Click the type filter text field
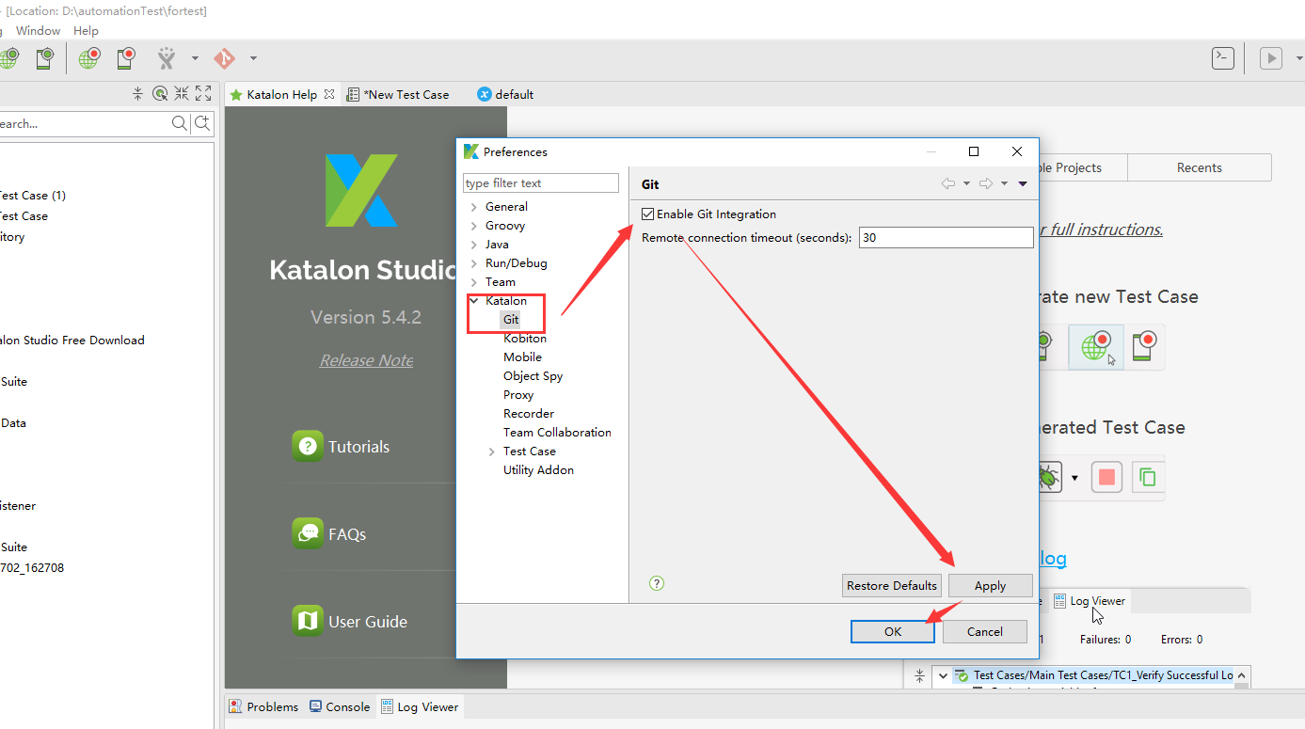The width and height of the screenshot is (1305, 729). pyautogui.click(x=541, y=182)
